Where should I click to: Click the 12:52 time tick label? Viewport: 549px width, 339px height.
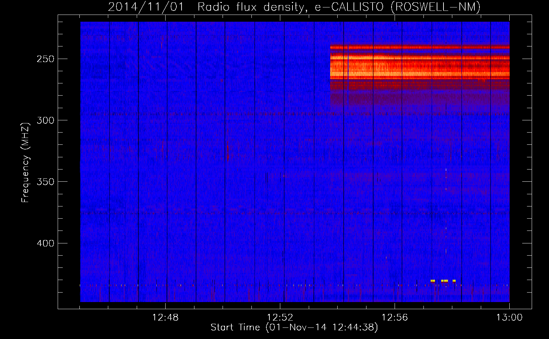(280, 318)
